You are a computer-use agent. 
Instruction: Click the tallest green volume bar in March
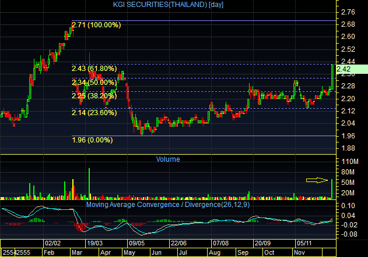point(89,184)
